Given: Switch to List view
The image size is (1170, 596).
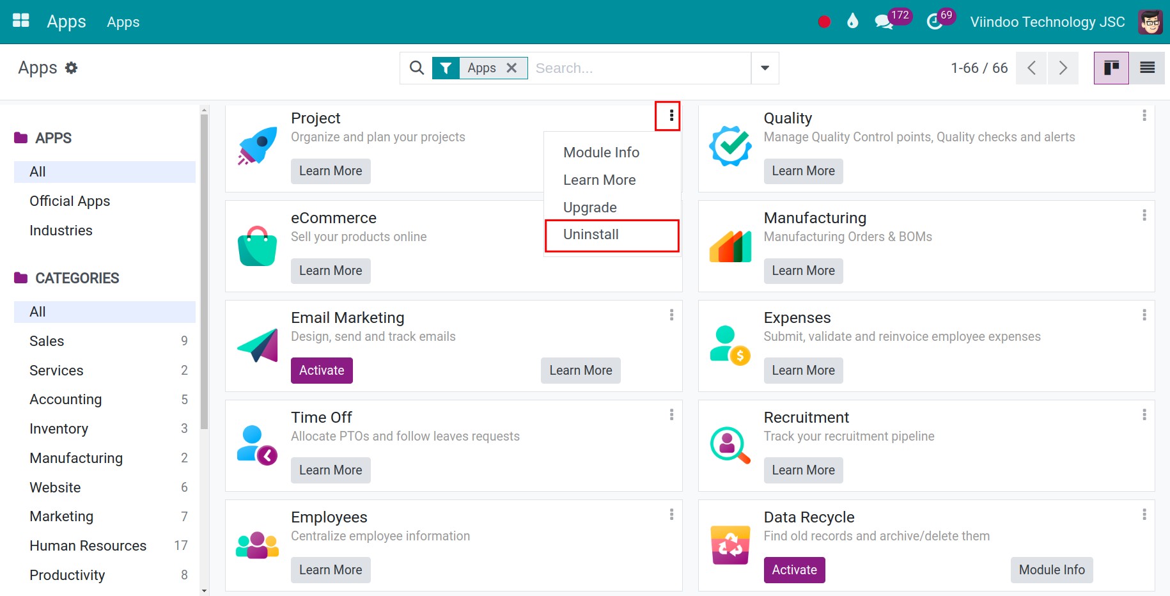Looking at the screenshot, I should [1147, 68].
